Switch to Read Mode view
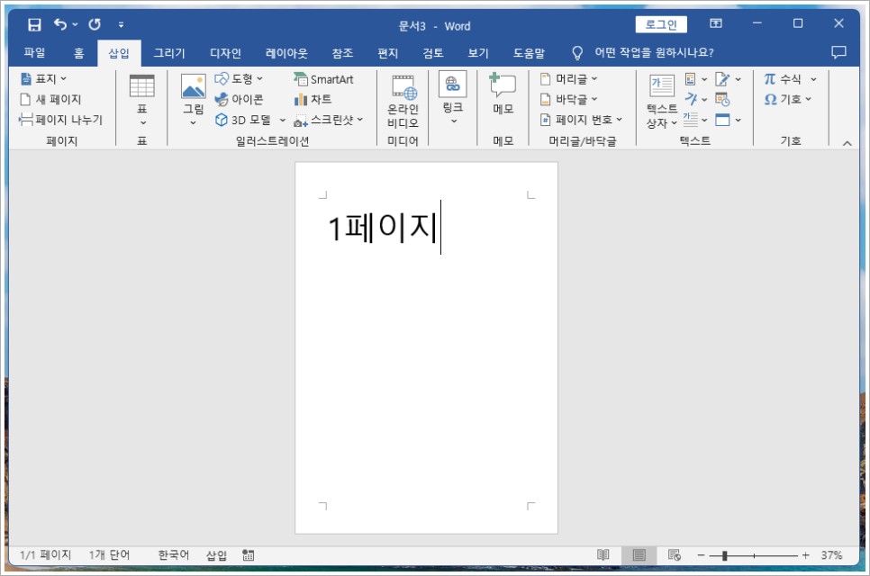This screenshot has height=576, width=870. 603,555
